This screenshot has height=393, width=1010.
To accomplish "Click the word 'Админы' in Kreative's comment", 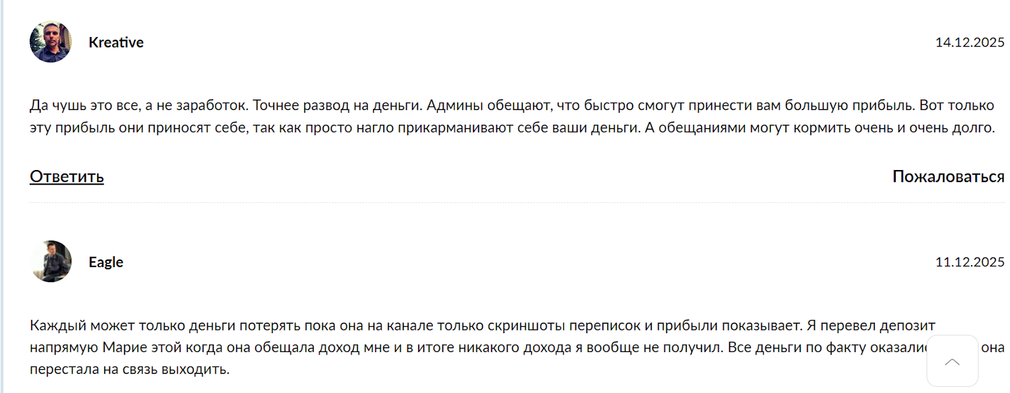I will [454, 105].
